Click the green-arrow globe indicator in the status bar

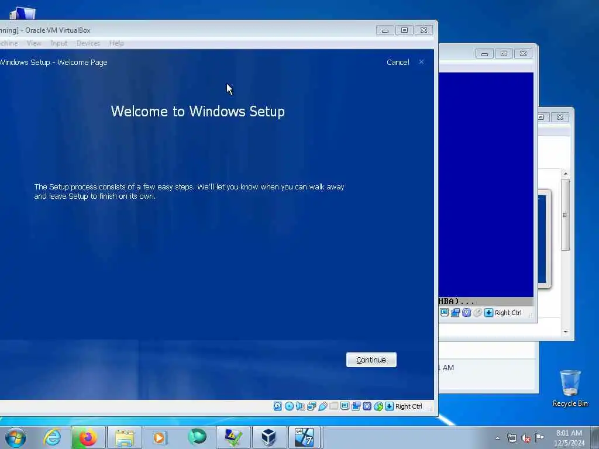pyautogui.click(x=378, y=406)
